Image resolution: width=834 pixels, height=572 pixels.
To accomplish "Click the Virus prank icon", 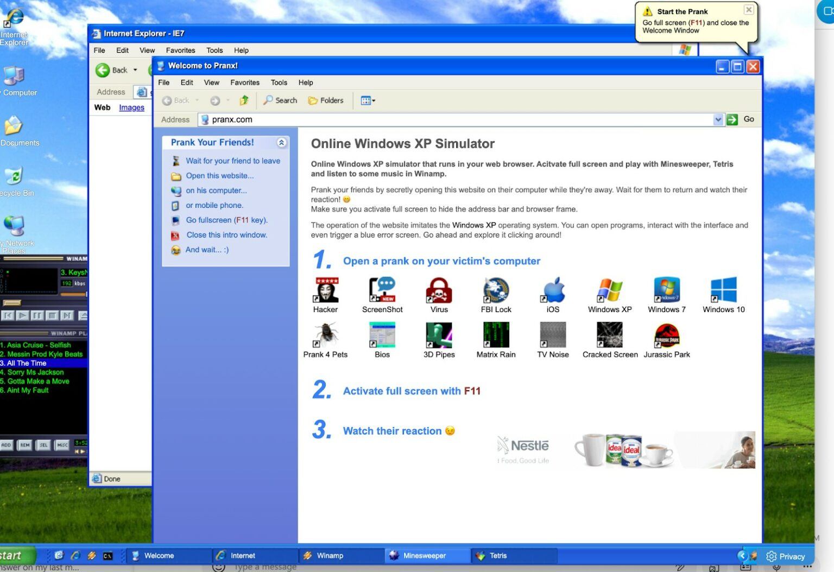I will 439,290.
